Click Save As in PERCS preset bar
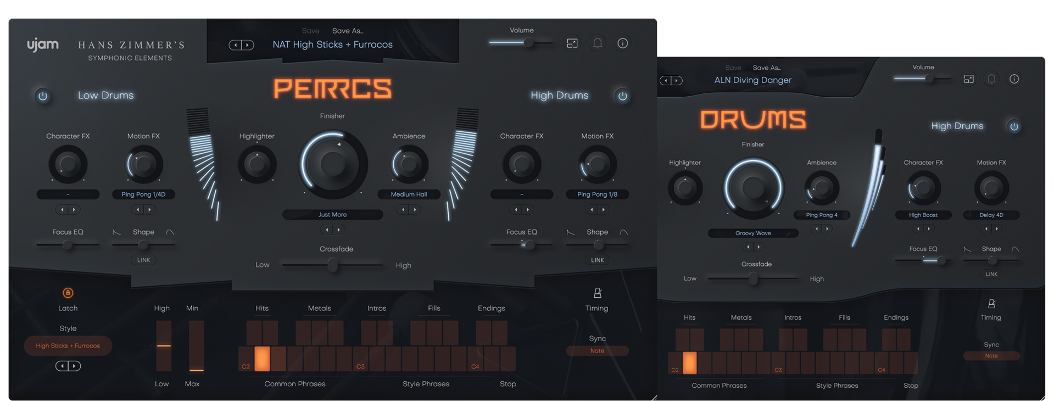The height and width of the screenshot is (401, 1054). point(348,31)
